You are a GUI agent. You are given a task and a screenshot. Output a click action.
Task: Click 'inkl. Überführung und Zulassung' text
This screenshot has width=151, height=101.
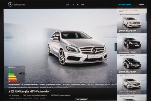[61, 95]
